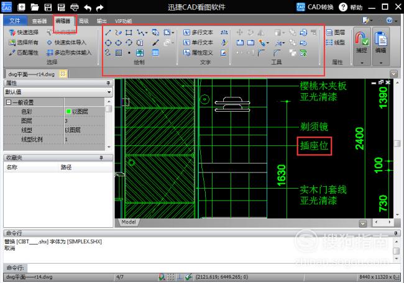Toggle the ortho icon in status bar

pos(180,277)
